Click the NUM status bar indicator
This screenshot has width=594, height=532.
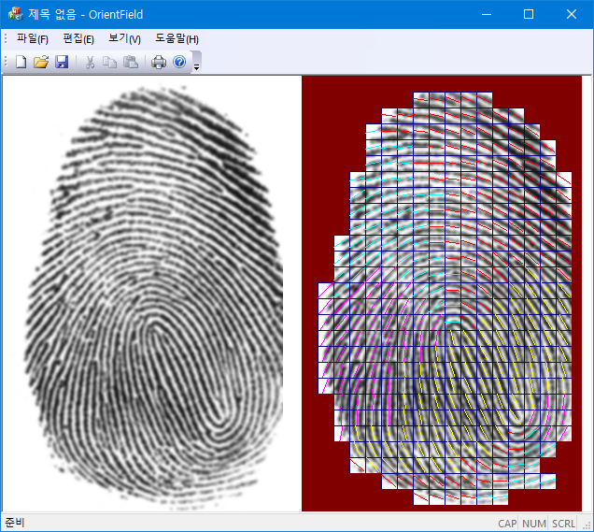[534, 524]
